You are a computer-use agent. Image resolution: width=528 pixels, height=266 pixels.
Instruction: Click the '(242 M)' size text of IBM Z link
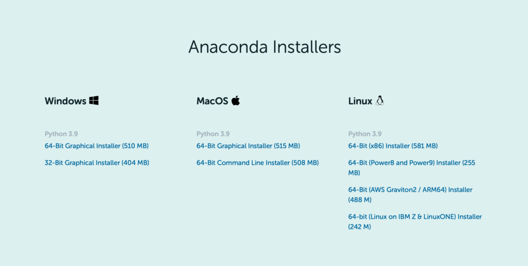359,227
